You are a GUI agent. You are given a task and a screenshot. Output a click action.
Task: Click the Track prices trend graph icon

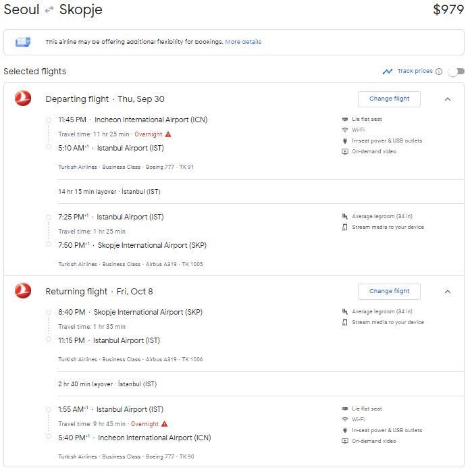(x=388, y=72)
